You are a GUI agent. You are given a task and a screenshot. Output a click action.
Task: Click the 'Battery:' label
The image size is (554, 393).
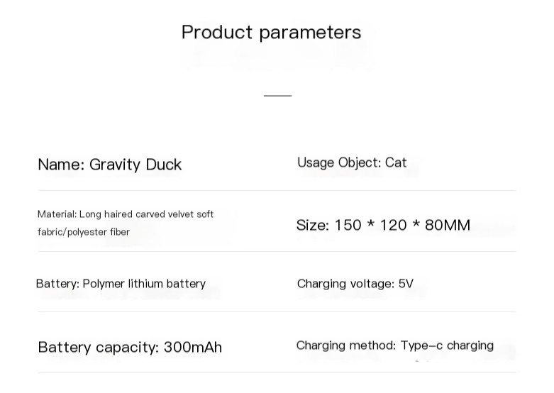57,284
